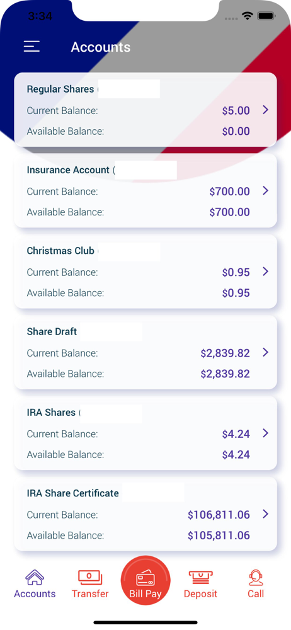This screenshot has height=630, width=291.
Task: Tap the Accounts header title
Action: point(101,47)
